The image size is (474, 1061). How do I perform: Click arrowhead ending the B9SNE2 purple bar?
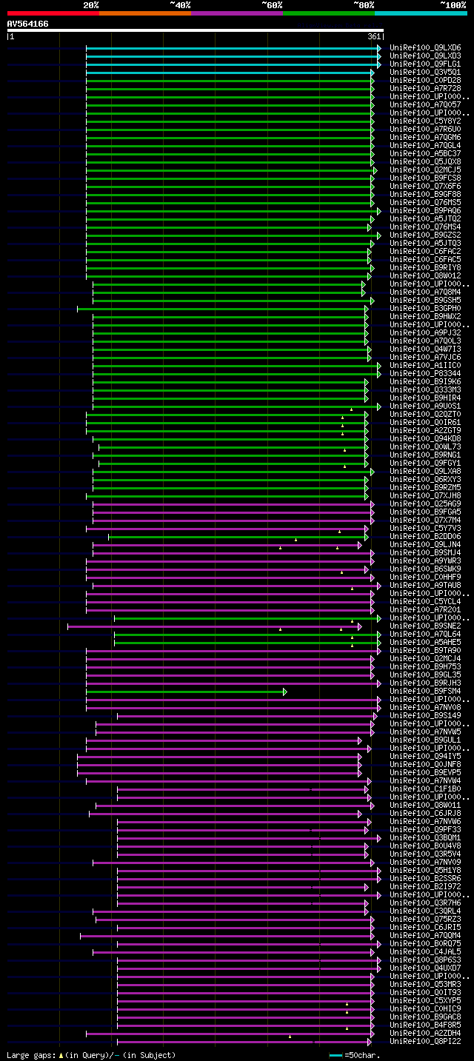[360, 626]
